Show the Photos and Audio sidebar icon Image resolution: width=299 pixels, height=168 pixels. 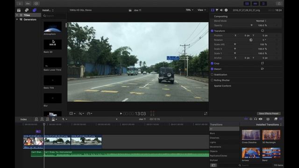coord(27,10)
